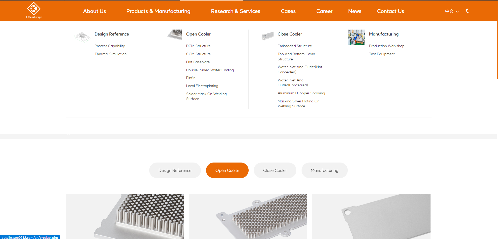Screen dimensions: 498x239
Task: Open the News menu item
Action: pyautogui.click(x=354, y=11)
